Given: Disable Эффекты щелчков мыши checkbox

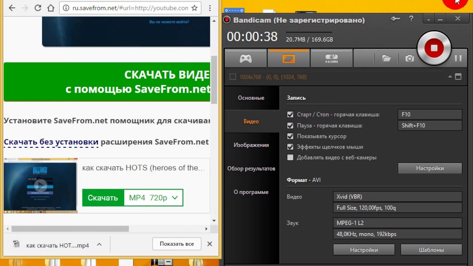Looking at the screenshot, I should click(x=290, y=147).
